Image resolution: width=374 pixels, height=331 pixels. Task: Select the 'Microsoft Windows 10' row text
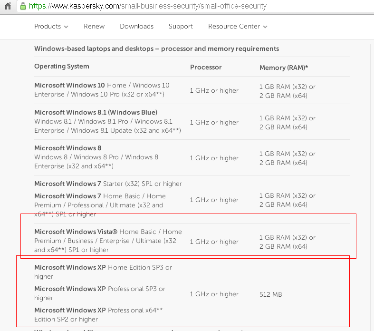click(x=102, y=90)
